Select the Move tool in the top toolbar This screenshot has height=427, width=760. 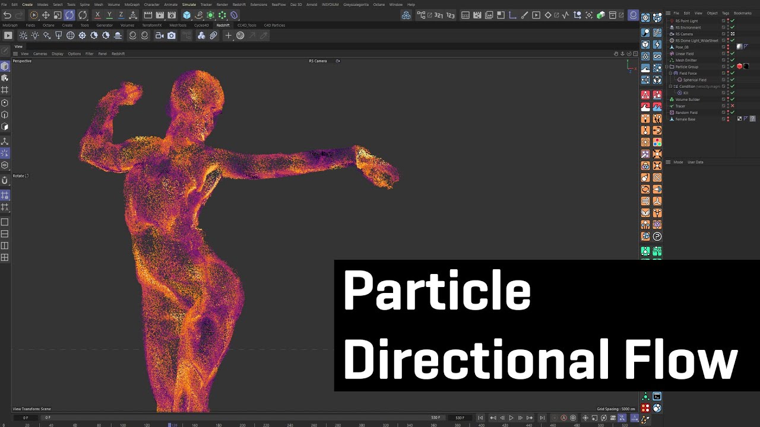point(46,15)
